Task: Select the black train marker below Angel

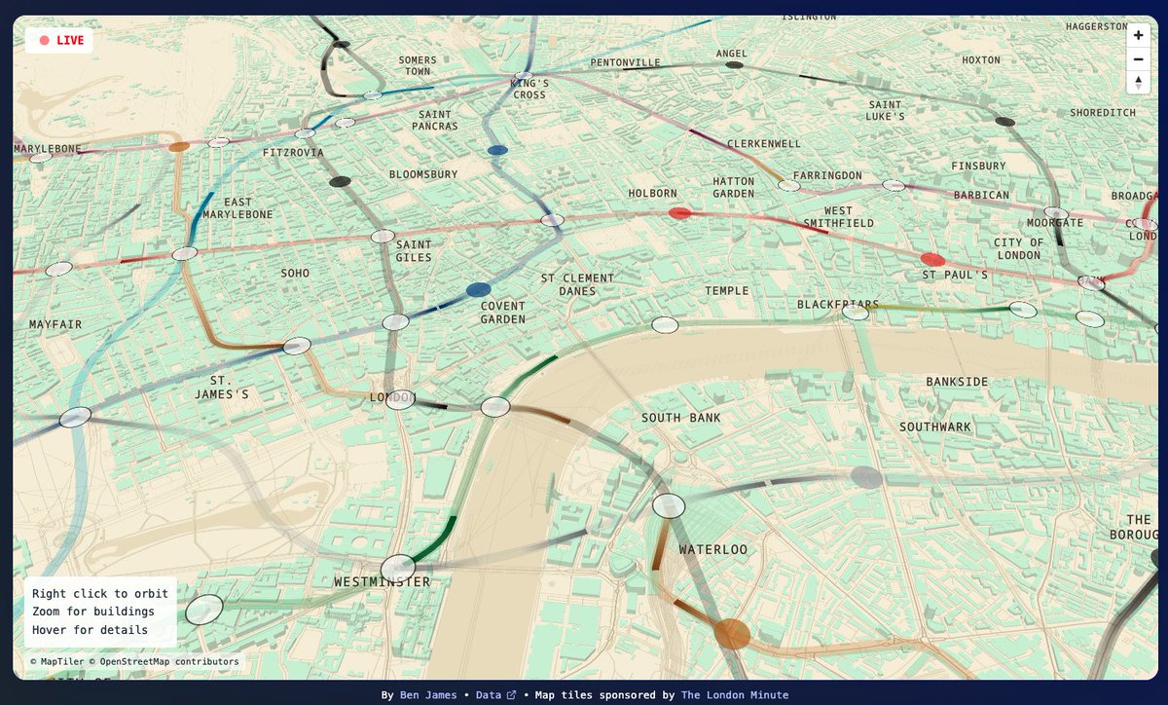Action: (735, 65)
